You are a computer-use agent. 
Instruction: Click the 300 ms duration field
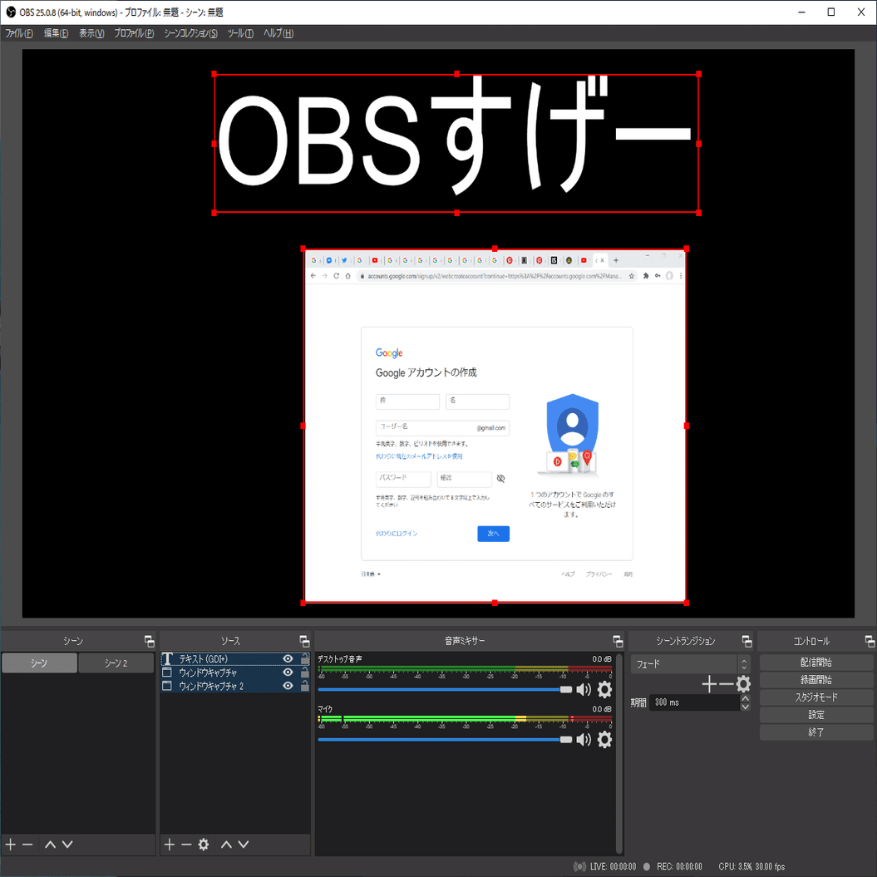[694, 702]
